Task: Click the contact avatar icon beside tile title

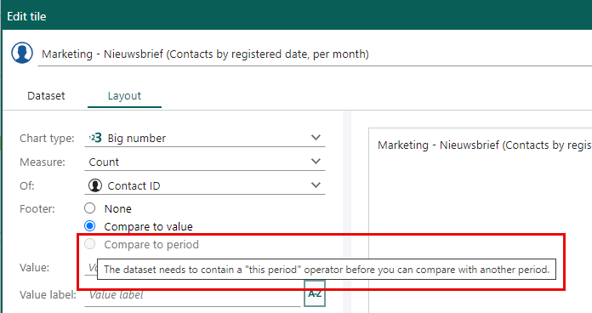Action: click(x=22, y=53)
